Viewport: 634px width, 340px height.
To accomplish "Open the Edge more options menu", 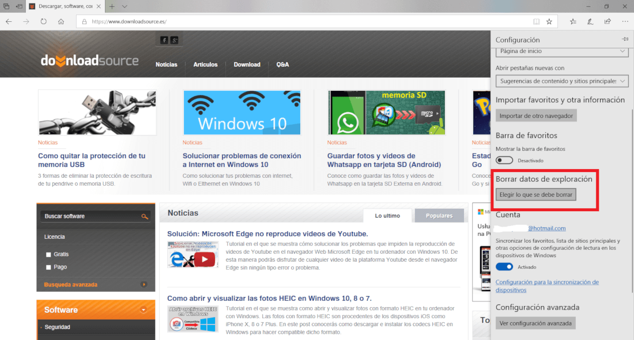I will [x=625, y=22].
